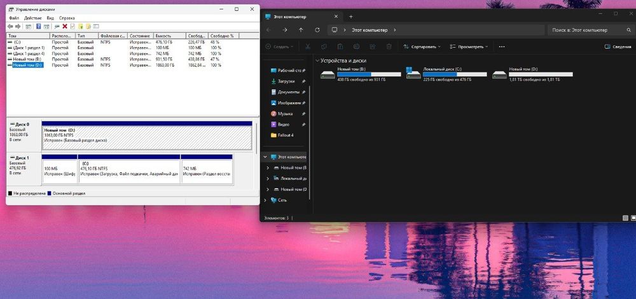Select the 100 МБ partition block on Диск 1
Image resolution: width=636 pixels, height=299 pixels.
(60, 169)
